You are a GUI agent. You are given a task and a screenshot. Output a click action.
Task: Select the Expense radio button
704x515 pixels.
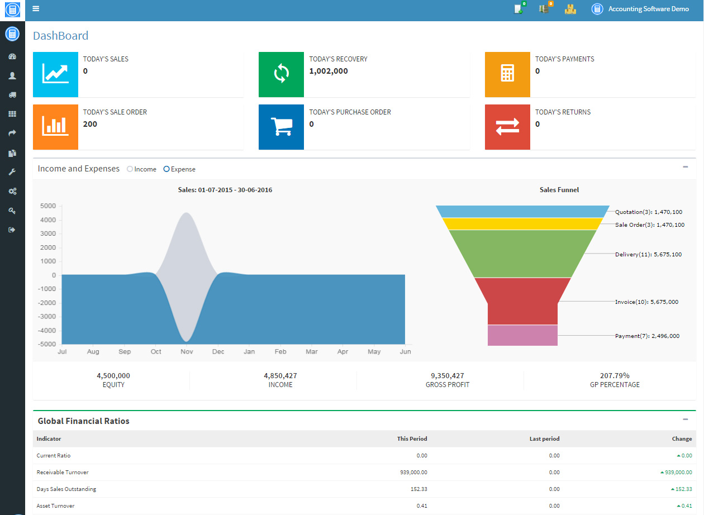point(167,169)
